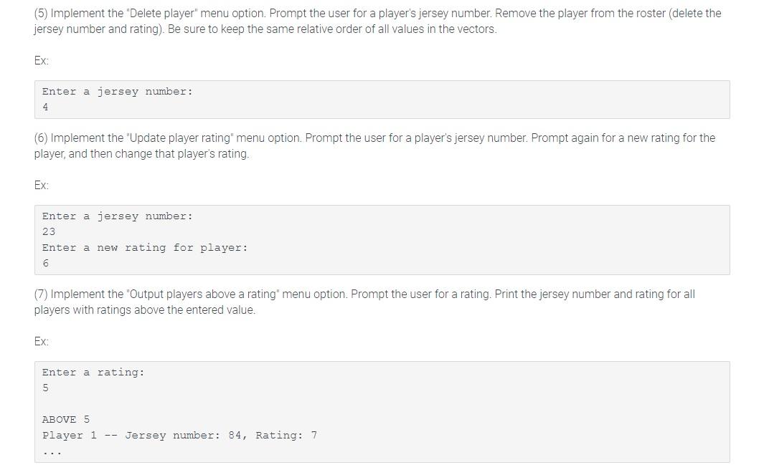Screen dimensions: 764x470
Task: Click the jersey value "23" in code block
Action: click(49, 231)
